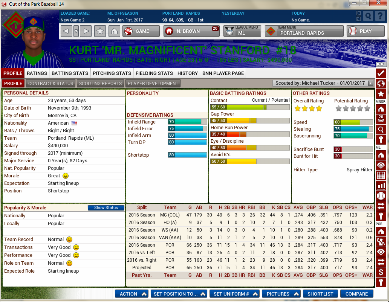This screenshot has height=302, width=390.
Task: Select the Projected POR stats row
Action: click(250, 268)
